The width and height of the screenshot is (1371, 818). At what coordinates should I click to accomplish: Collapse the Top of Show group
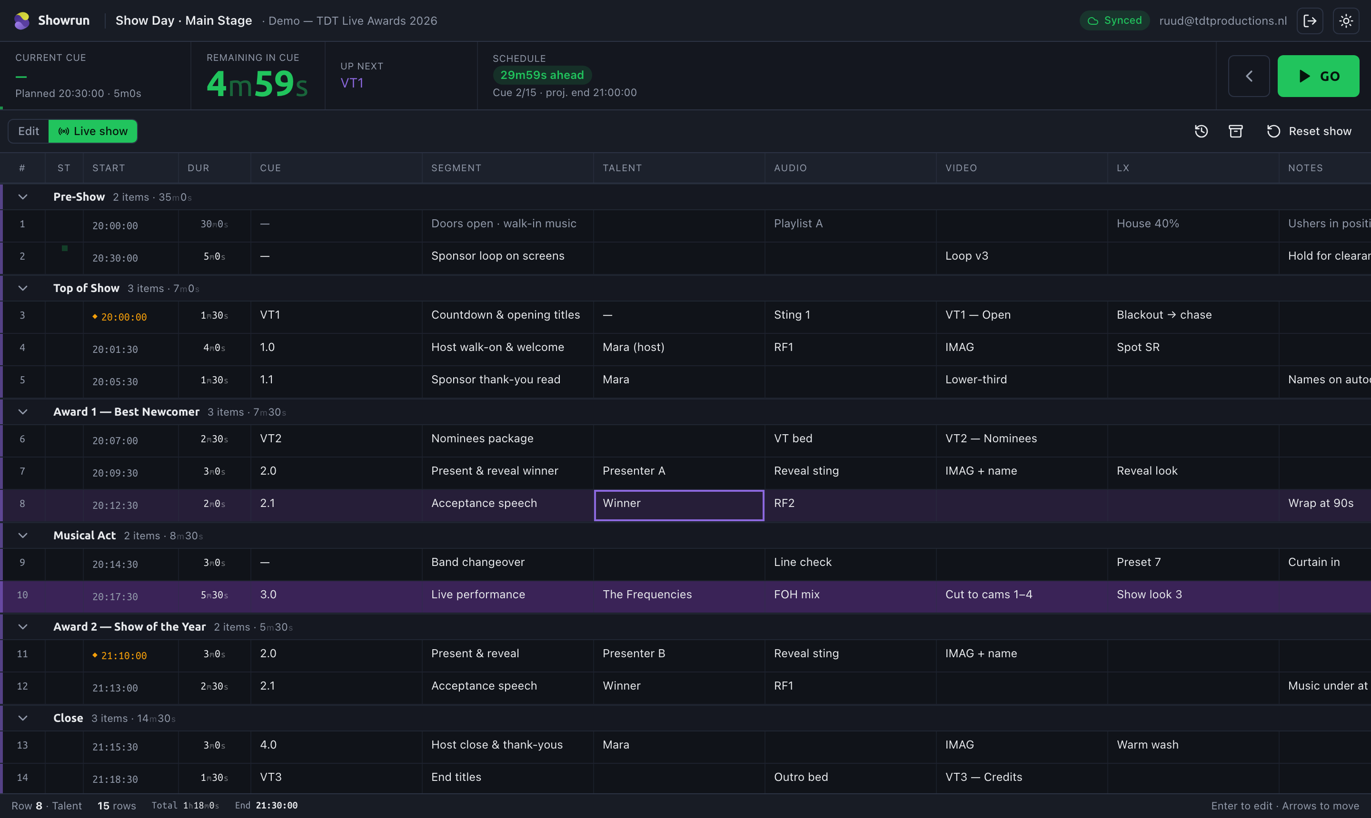click(x=23, y=288)
